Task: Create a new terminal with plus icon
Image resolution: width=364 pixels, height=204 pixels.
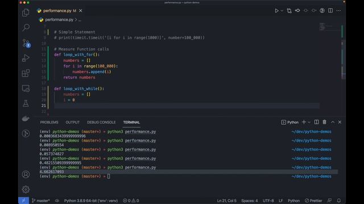Action: click(304, 122)
